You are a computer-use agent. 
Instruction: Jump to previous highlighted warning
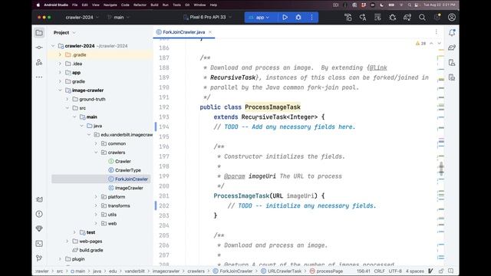431,43
